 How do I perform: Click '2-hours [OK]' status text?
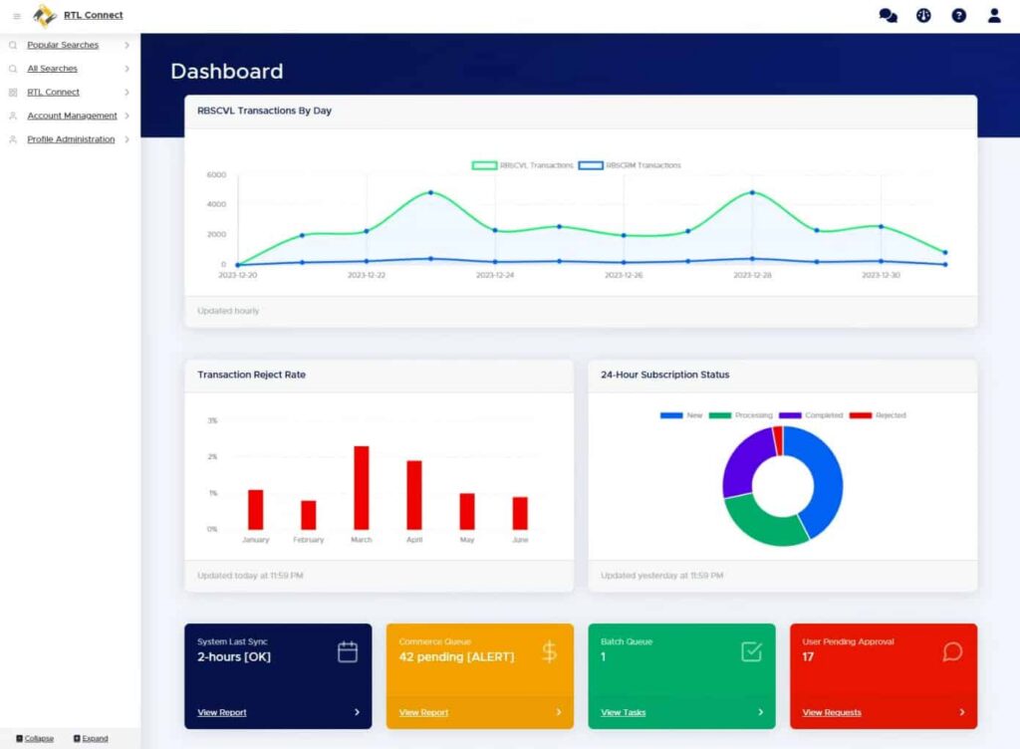click(234, 656)
